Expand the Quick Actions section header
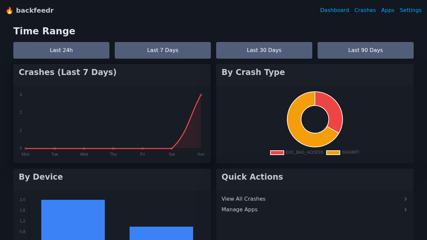This screenshot has height=240, width=427. point(252,177)
